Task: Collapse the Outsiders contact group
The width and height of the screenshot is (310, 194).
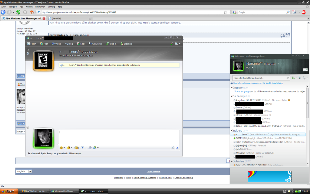Action: click(232, 161)
